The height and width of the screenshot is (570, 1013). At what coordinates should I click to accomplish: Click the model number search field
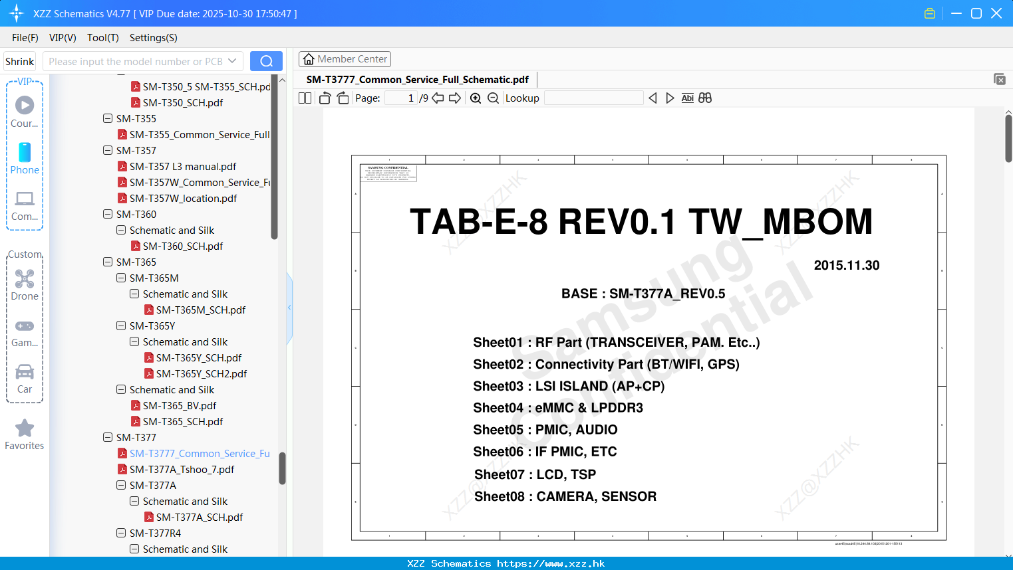[x=136, y=61]
